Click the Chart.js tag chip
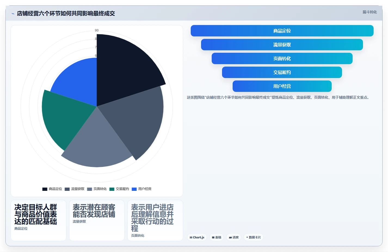 click(197, 237)
